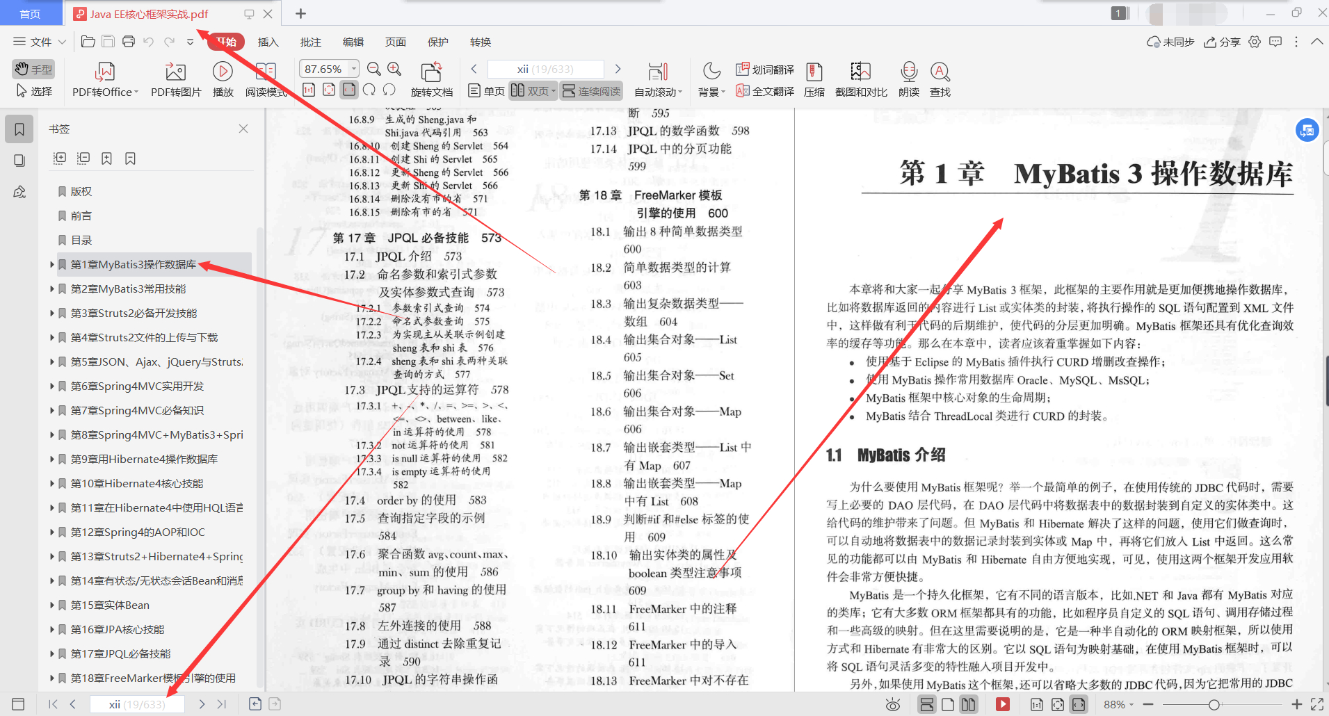Start slideshow with the 播放 button
This screenshot has height=716, width=1329.
pos(223,81)
